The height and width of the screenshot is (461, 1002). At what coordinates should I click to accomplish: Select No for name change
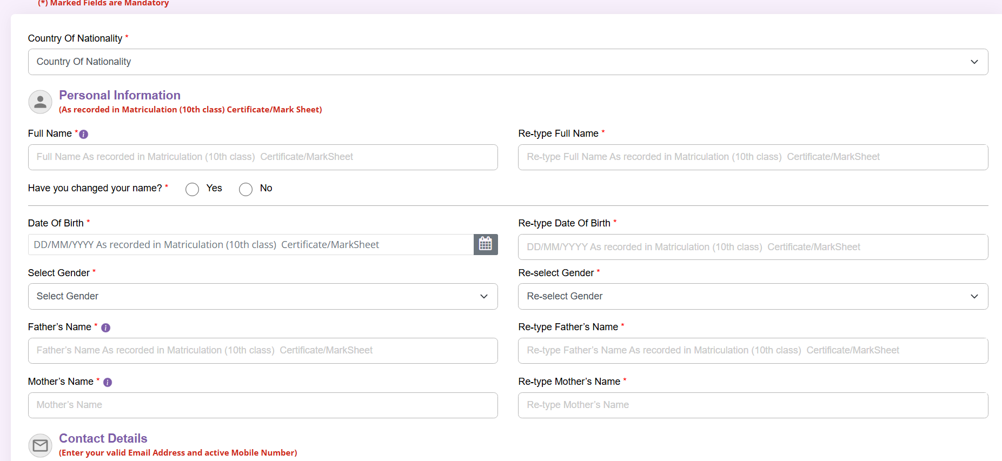point(245,189)
